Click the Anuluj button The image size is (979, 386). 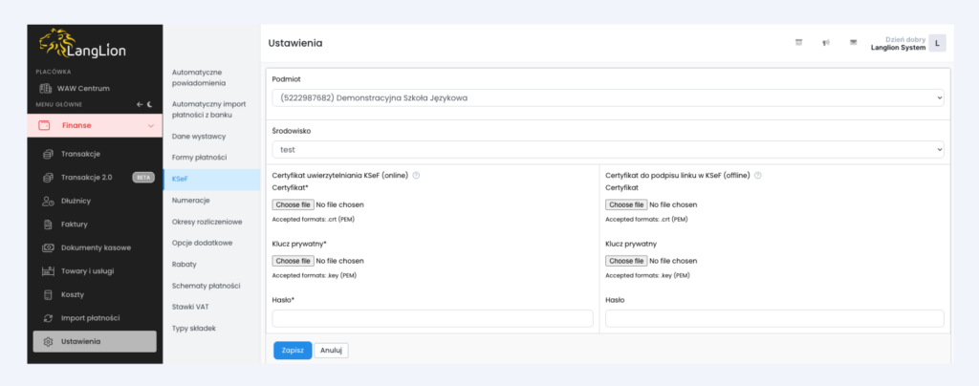click(331, 350)
